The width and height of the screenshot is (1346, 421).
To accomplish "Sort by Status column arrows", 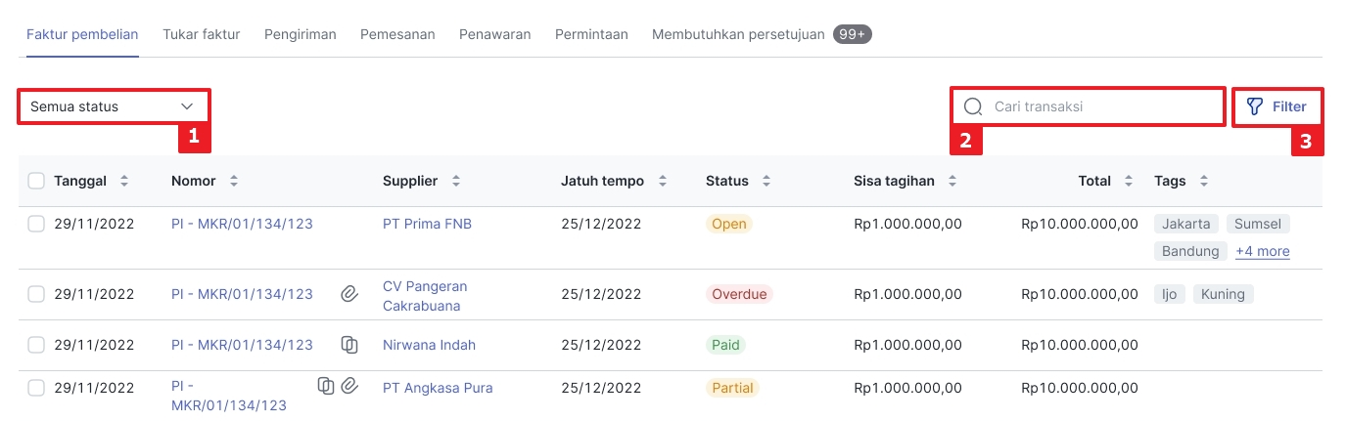I will pyautogui.click(x=766, y=181).
